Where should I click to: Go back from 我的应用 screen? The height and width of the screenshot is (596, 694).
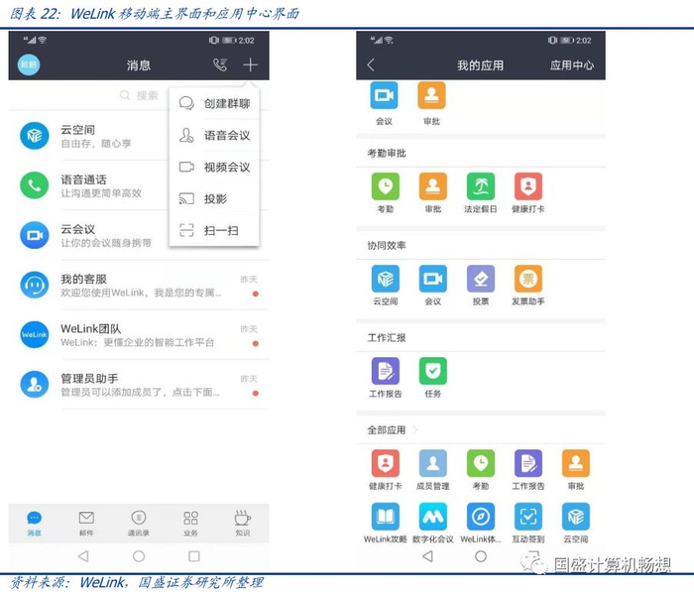[371, 65]
